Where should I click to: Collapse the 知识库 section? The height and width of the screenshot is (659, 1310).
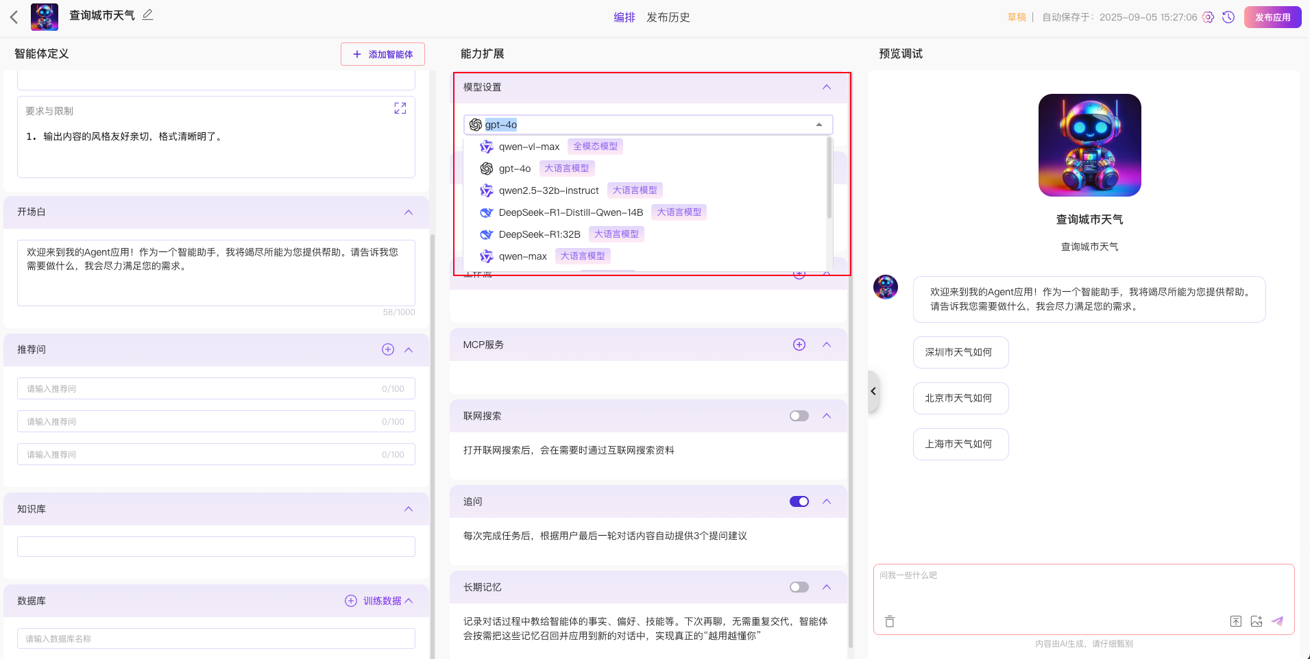pos(409,509)
